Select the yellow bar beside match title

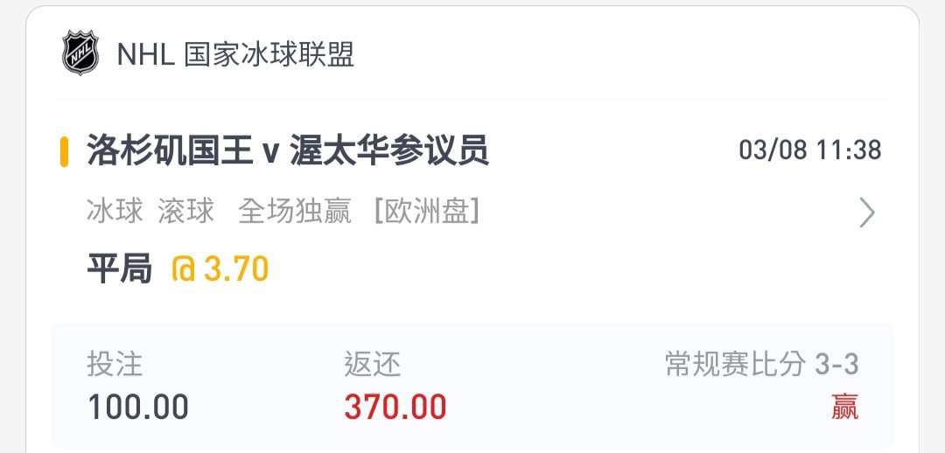[64, 151]
